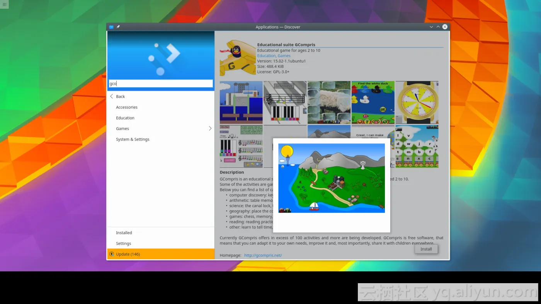Click the Update warning icon
Viewport: 541px width, 304px height.
(112, 254)
